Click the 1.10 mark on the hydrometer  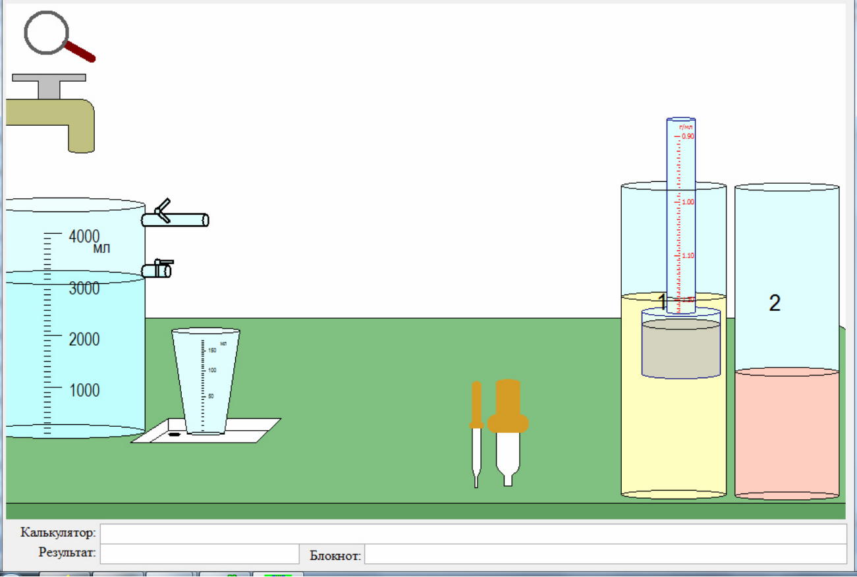point(688,256)
